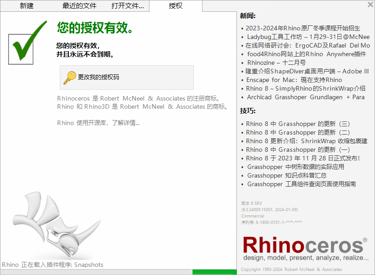This screenshot has height=275, width=375.
Task: Open the 在线网络研讨会 ErgoCAD news item
Action: [x=308, y=45]
